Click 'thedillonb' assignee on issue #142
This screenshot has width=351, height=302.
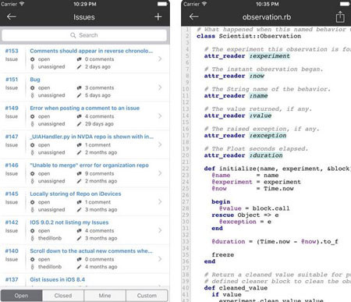50,238
